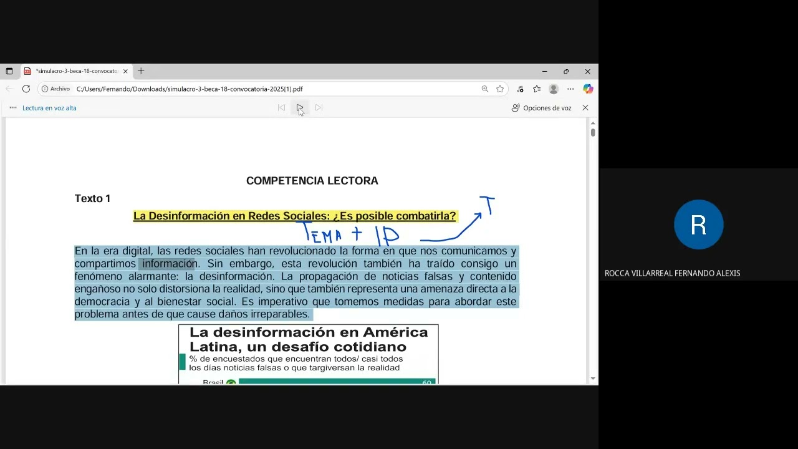Image resolution: width=798 pixels, height=449 pixels.
Task: Restore down the browser window
Action: 566,71
